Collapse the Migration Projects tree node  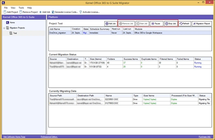tap(4, 28)
